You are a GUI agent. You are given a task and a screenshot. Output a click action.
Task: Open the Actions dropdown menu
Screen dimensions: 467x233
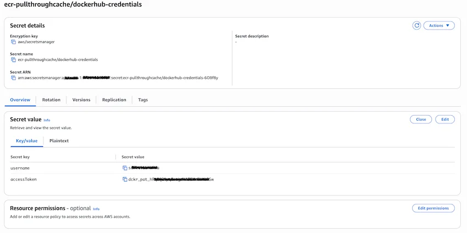pyautogui.click(x=438, y=25)
